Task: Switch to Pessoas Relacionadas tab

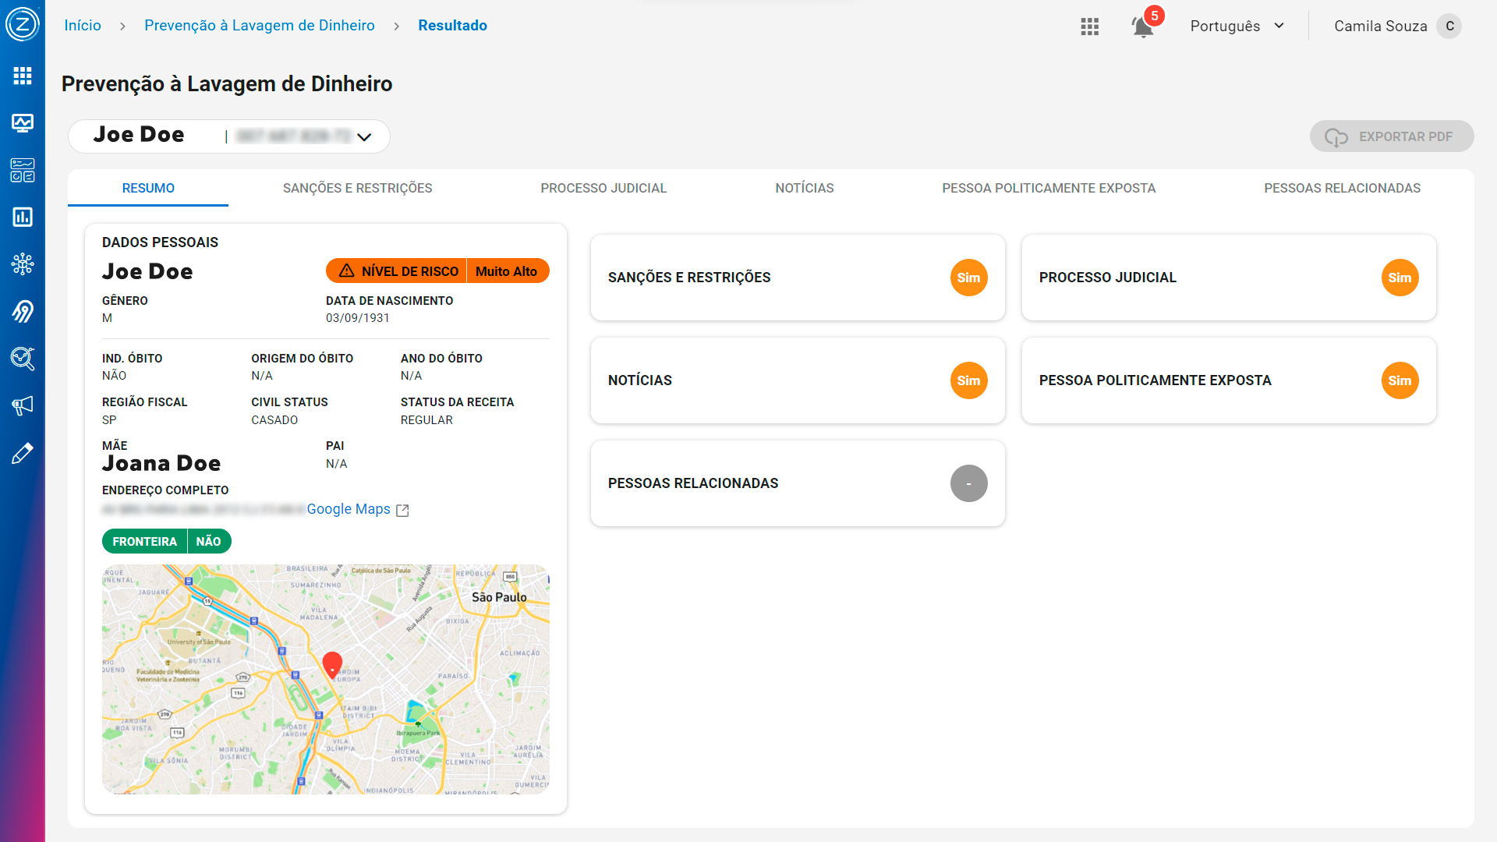Action: click(1342, 188)
